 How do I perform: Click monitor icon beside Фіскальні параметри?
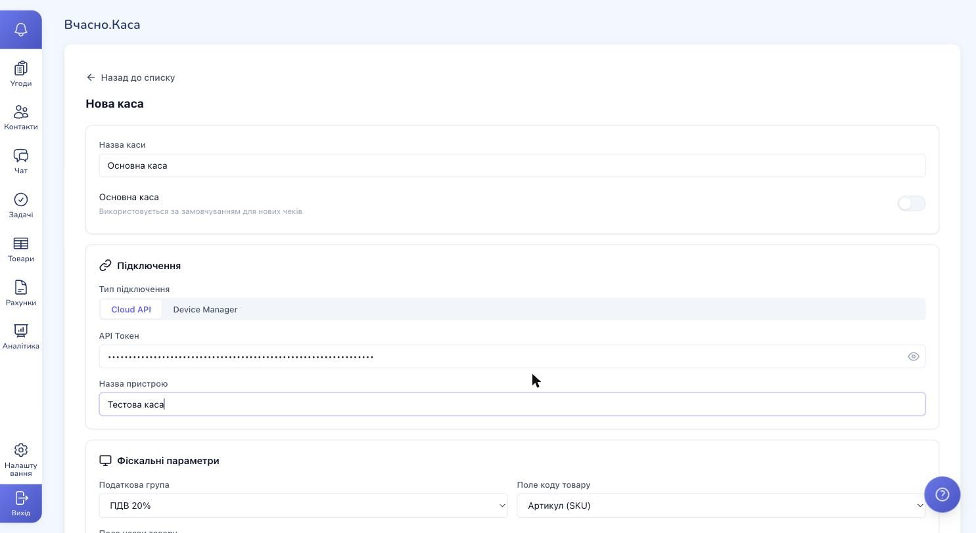(x=105, y=461)
